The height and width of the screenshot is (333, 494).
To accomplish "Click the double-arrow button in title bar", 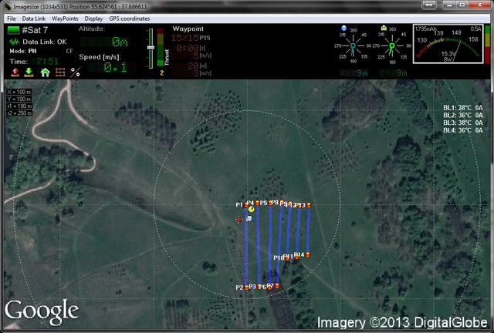I will click(430, 5).
